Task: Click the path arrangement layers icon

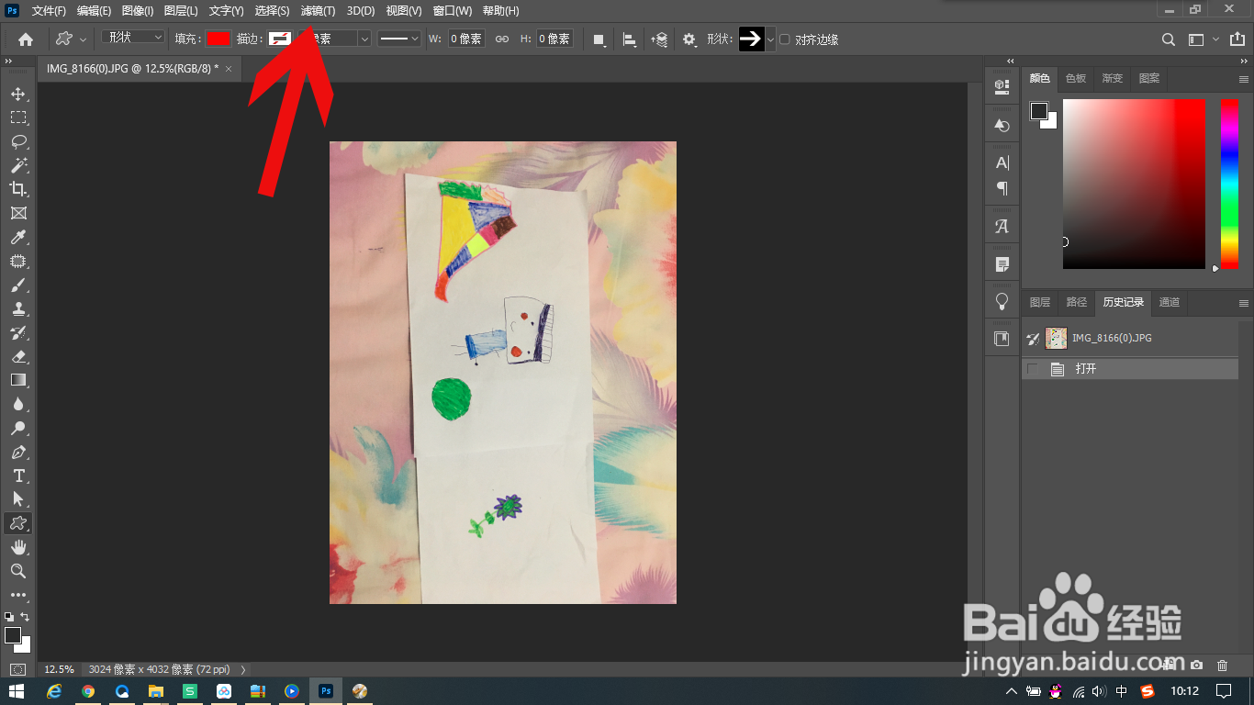Action: (x=659, y=39)
